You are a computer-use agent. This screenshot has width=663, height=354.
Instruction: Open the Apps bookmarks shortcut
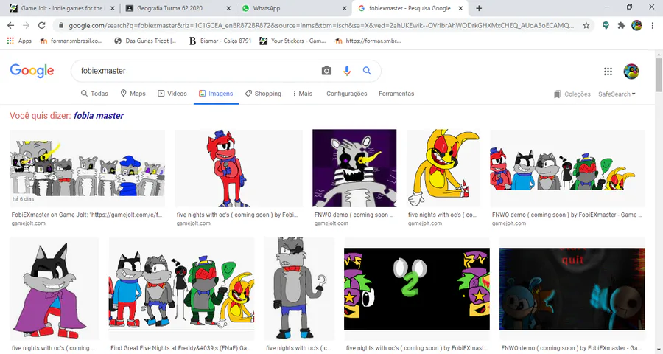pos(19,41)
